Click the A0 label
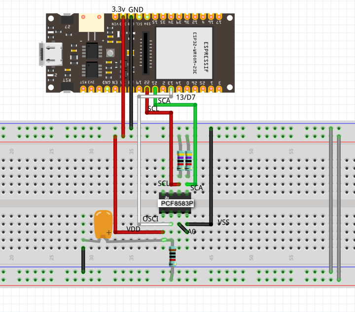 (x=192, y=232)
